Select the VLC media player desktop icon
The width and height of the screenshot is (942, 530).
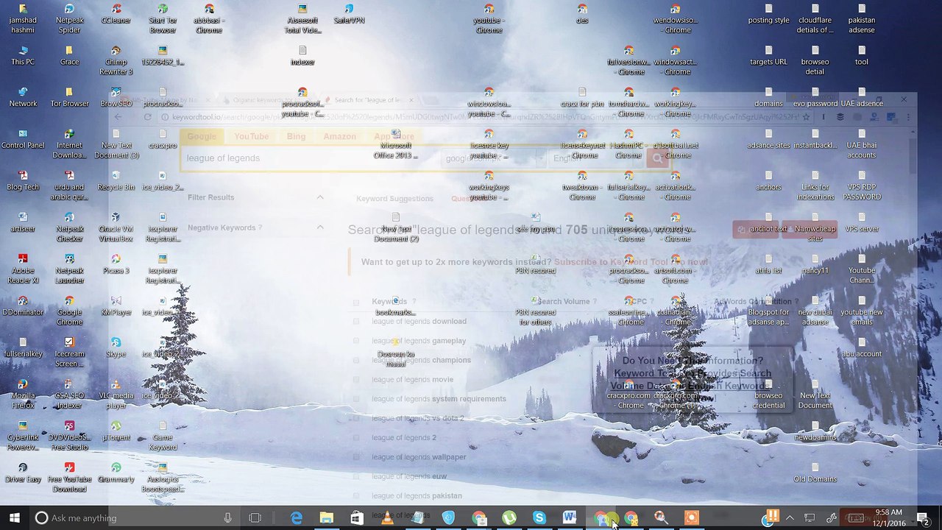tap(116, 395)
